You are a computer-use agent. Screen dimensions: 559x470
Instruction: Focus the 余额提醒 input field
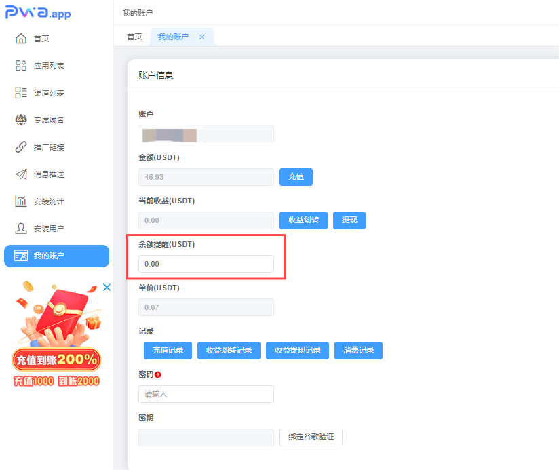coord(206,264)
